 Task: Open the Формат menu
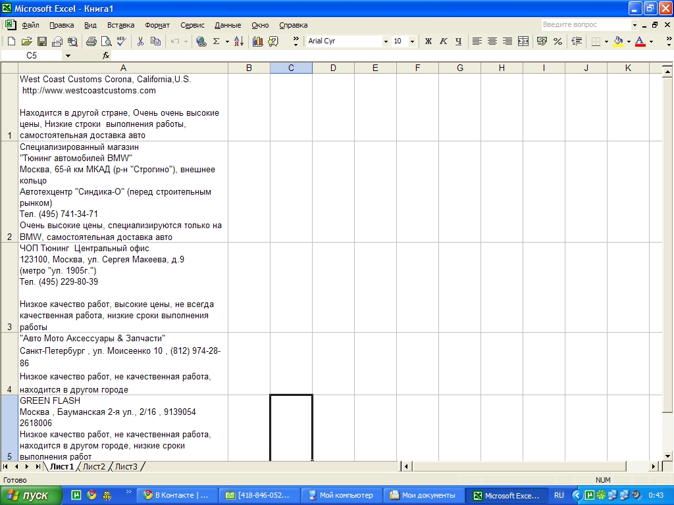click(157, 25)
